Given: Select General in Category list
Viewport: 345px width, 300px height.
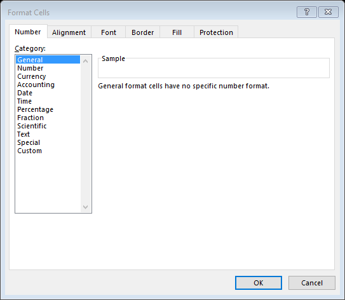Looking at the screenshot, I should pos(48,60).
